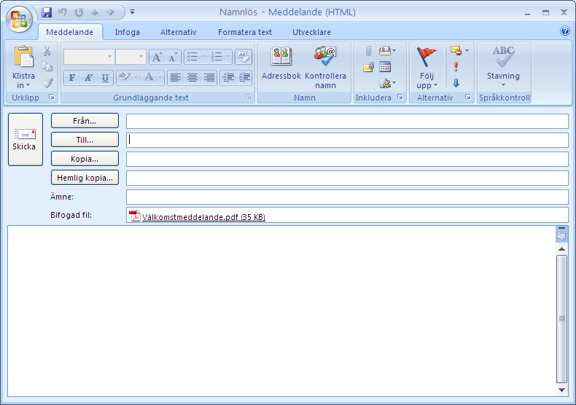Click the Från... button
576x405 pixels.
[85, 121]
